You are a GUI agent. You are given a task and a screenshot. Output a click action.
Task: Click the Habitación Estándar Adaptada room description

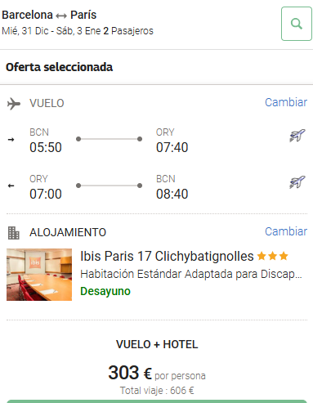click(191, 274)
